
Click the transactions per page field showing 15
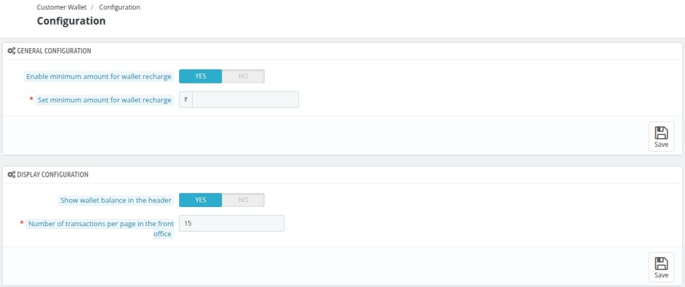231,224
